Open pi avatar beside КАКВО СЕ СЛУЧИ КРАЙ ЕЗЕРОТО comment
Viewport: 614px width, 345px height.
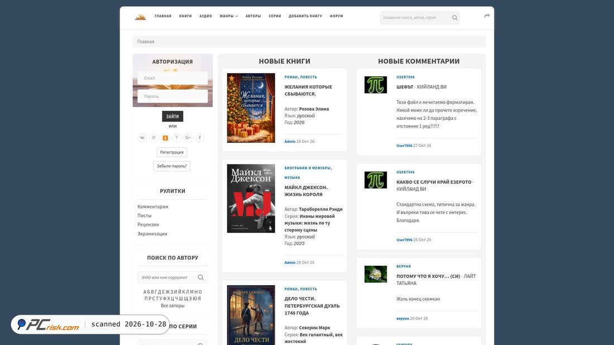point(376,180)
